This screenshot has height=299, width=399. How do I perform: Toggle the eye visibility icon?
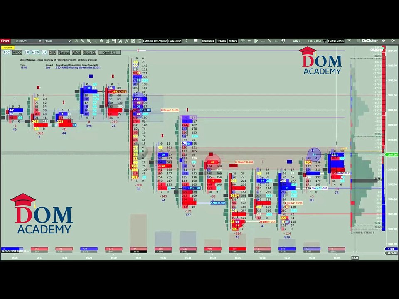[x=384, y=41]
